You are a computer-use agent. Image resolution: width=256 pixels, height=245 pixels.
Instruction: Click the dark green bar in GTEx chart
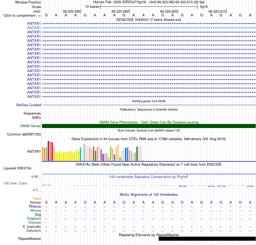[x=137, y=154]
